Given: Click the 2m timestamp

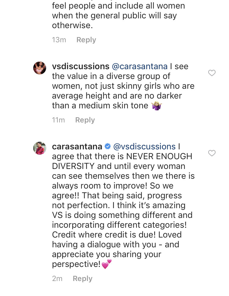Looking at the screenshot, I should (57, 279).
